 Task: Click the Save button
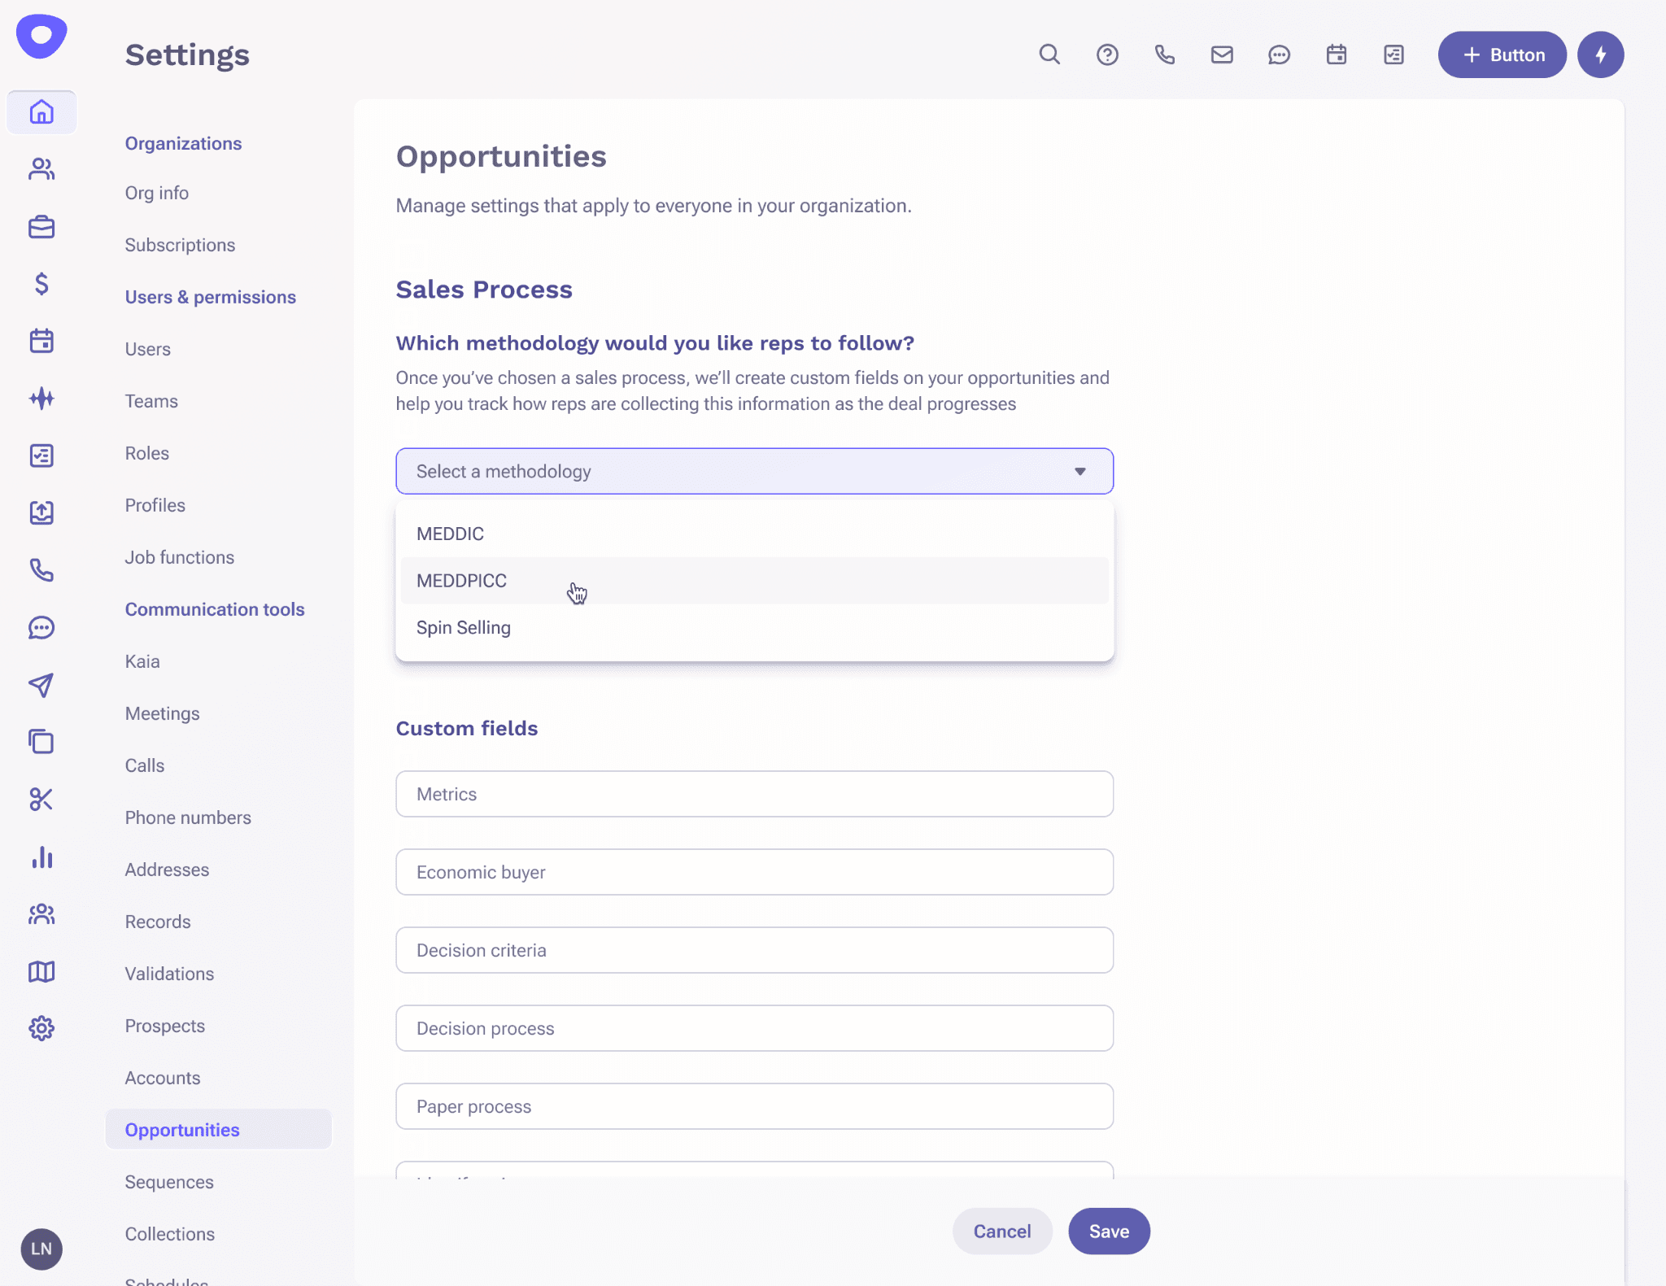click(1108, 1231)
